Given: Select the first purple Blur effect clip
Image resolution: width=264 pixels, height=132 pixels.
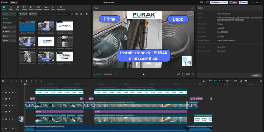Looking at the screenshot, I should (59, 111).
